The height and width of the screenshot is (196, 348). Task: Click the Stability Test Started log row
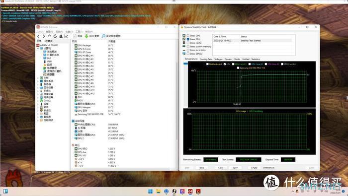click(252, 41)
